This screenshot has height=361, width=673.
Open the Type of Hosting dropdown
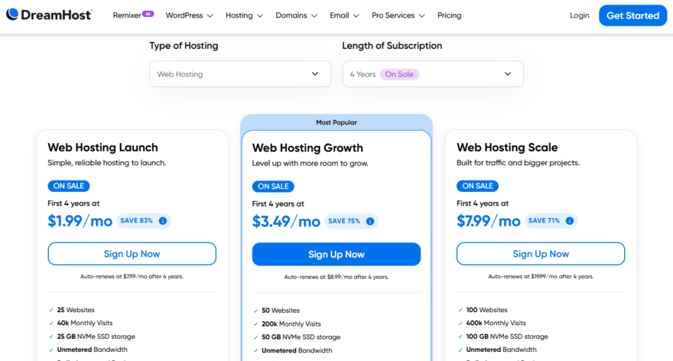point(240,74)
